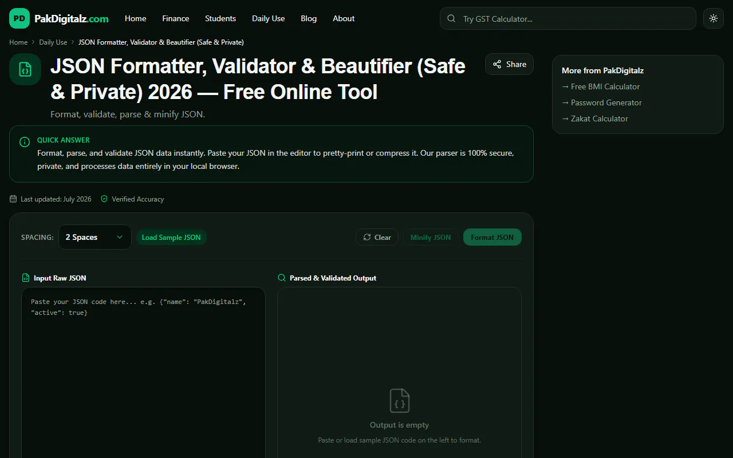
Task: Click the main JSON Formatter page title
Action: coord(258,79)
